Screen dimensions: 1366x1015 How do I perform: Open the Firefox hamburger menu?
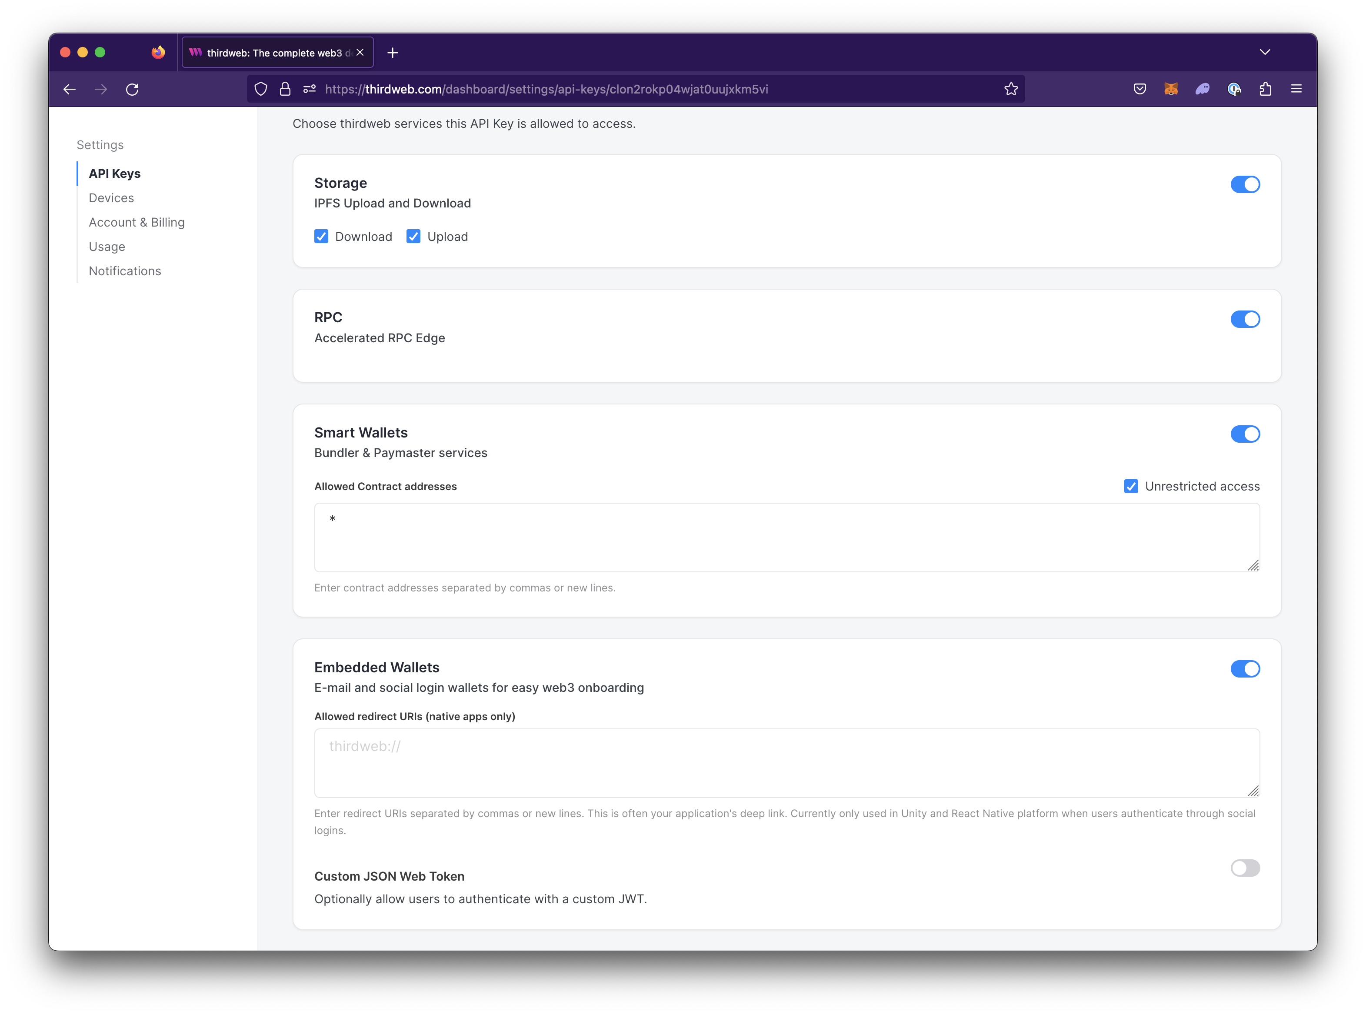click(x=1296, y=89)
